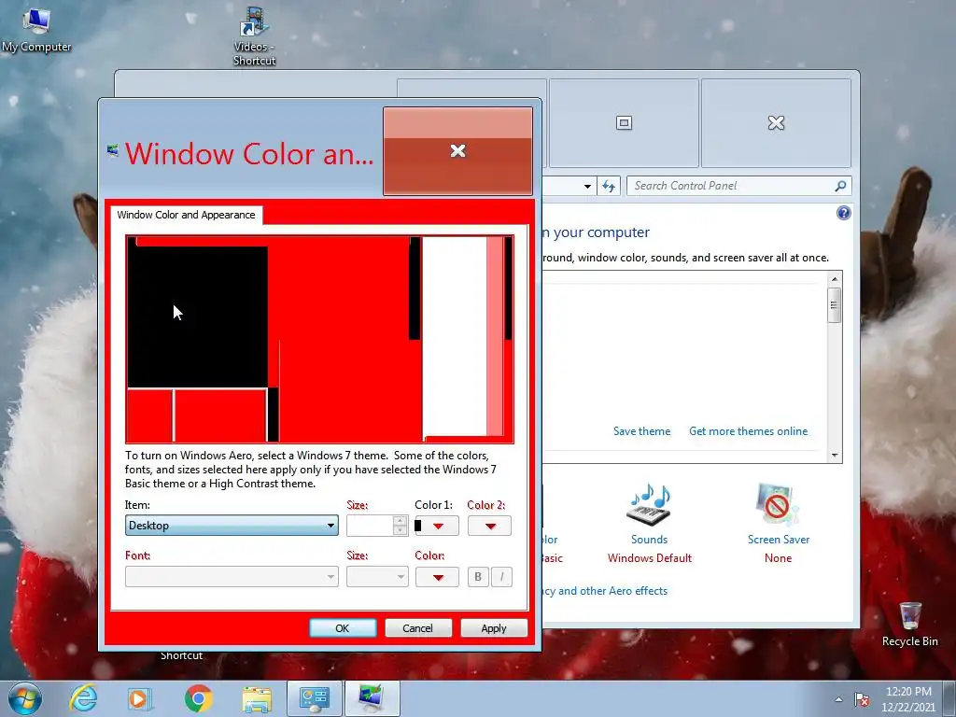Screen dimensions: 956x717
Task: Click the Screen Saver None label
Action: coord(778,558)
